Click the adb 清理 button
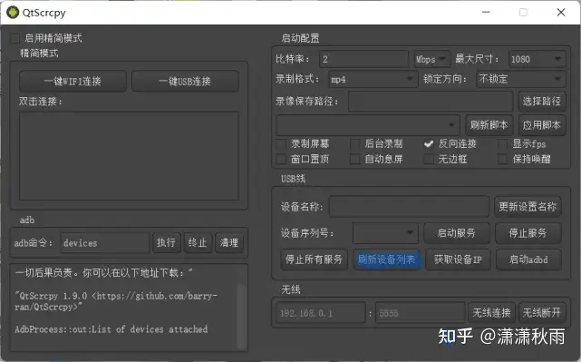The width and height of the screenshot is (581, 362). click(229, 243)
